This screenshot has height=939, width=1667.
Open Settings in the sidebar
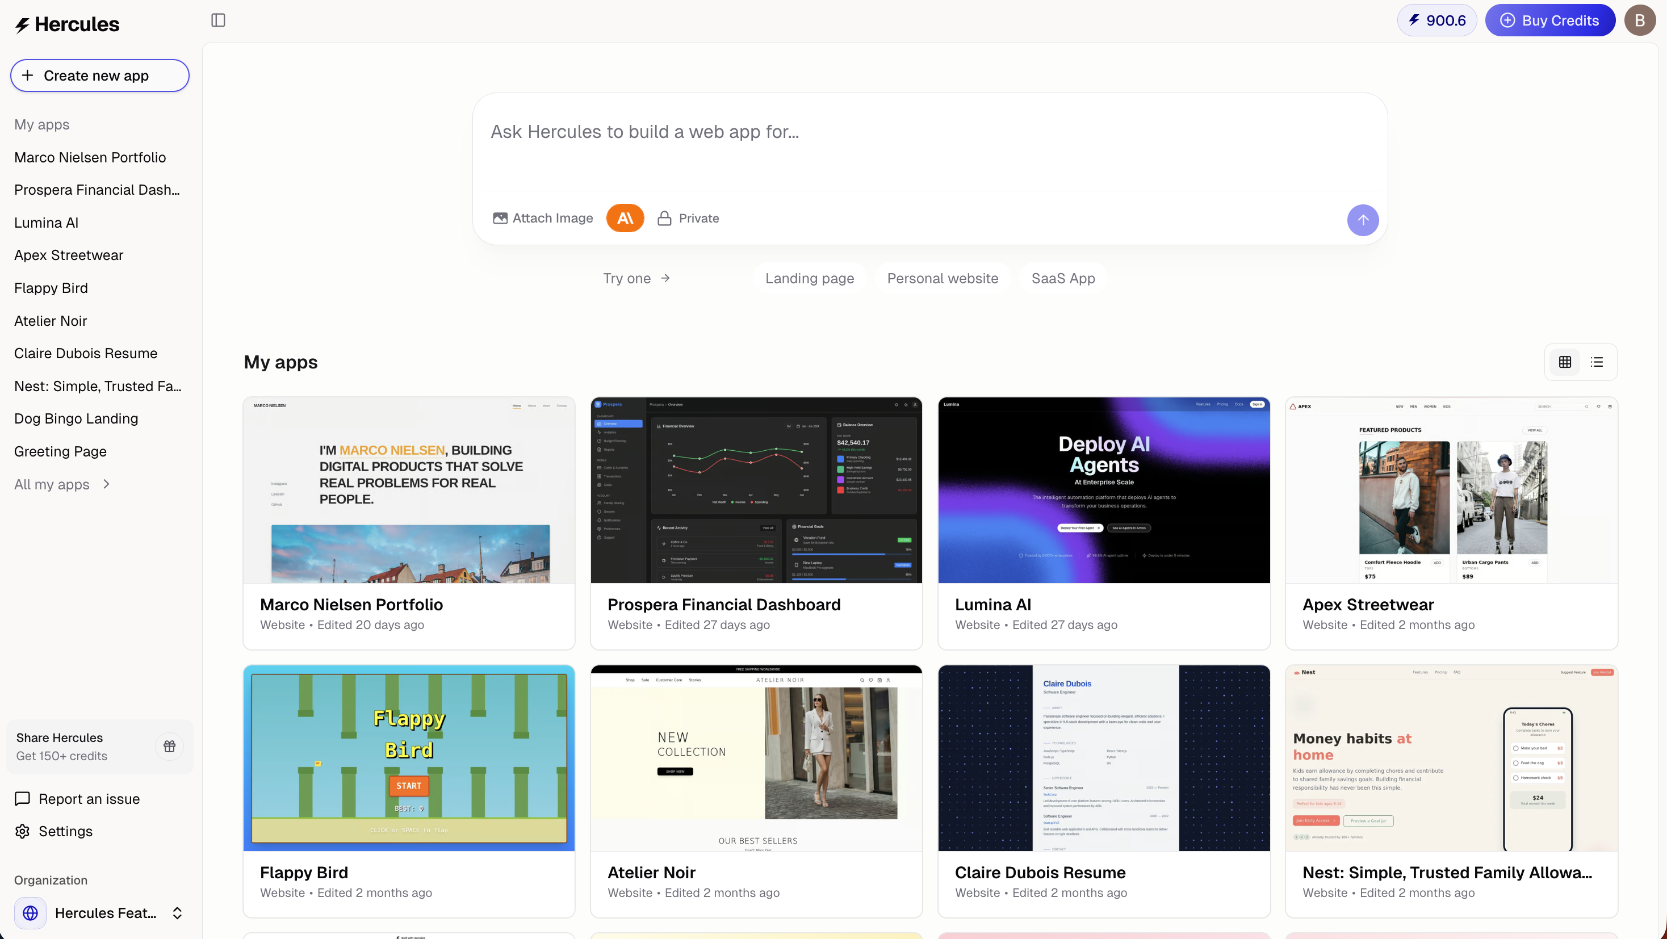click(x=54, y=831)
